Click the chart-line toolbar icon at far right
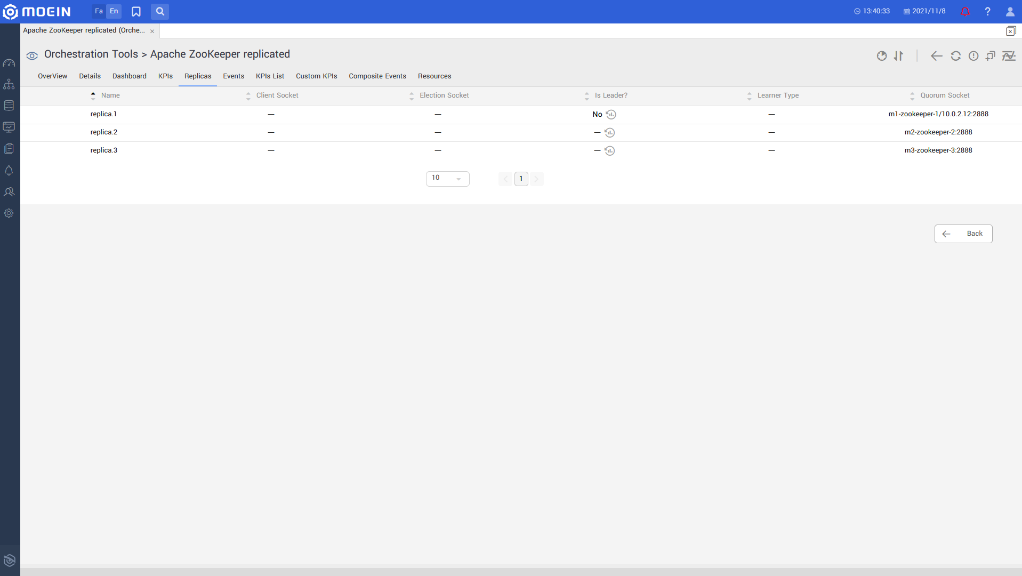Image resolution: width=1022 pixels, height=576 pixels. click(1009, 56)
